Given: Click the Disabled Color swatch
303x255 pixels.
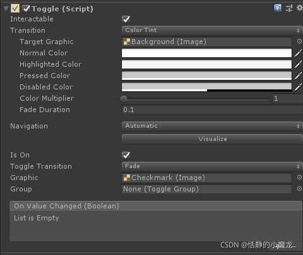Looking at the screenshot, I should pos(206,87).
